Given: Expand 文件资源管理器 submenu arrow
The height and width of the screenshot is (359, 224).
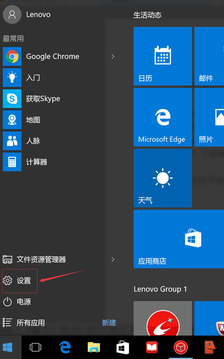Looking at the screenshot, I should click(x=113, y=259).
